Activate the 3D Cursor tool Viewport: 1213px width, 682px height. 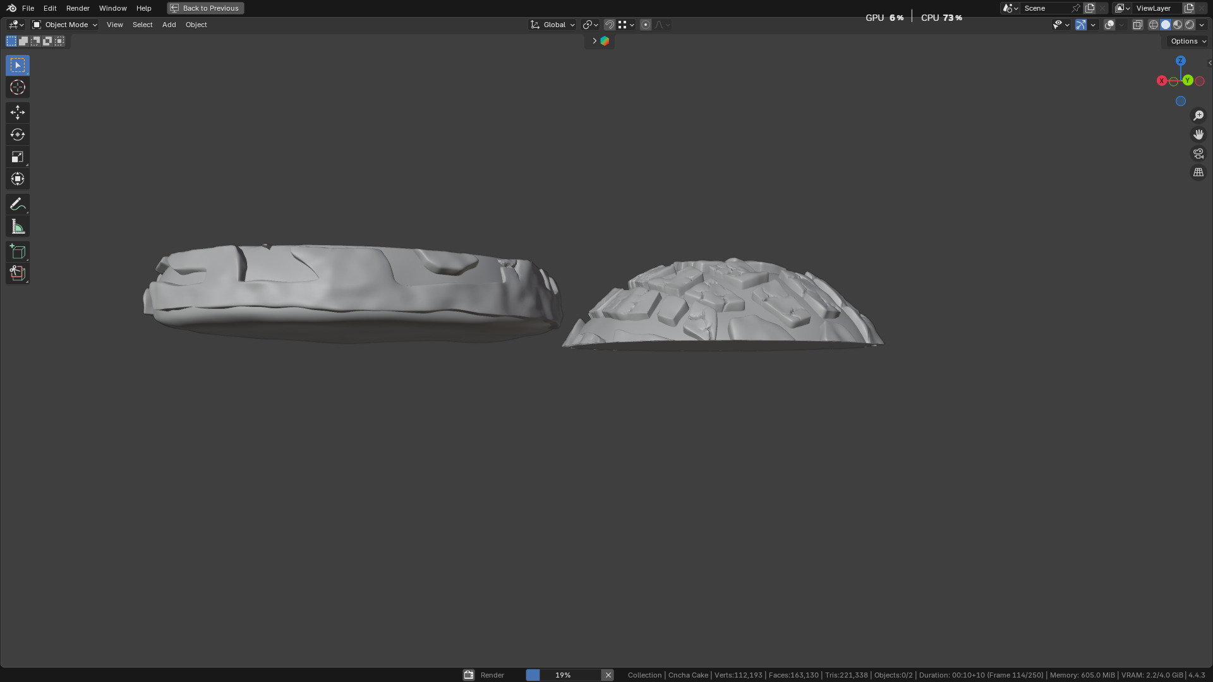click(18, 87)
